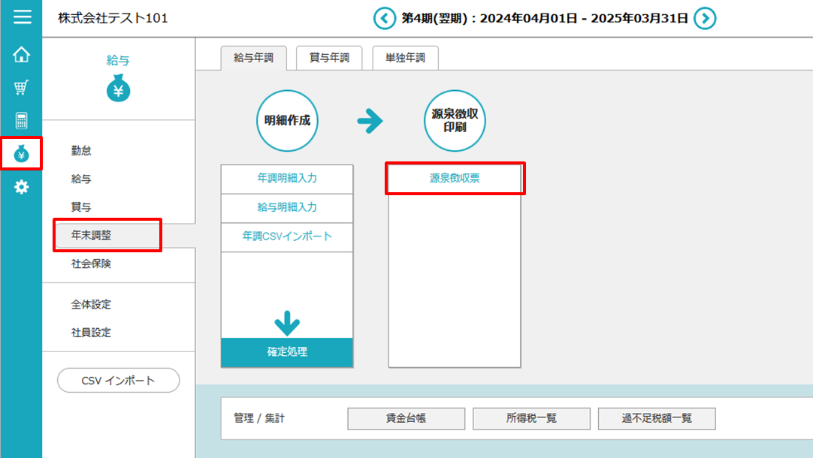The width and height of the screenshot is (813, 458).
Task: Open 年調明細入力 link
Action: coord(287,179)
